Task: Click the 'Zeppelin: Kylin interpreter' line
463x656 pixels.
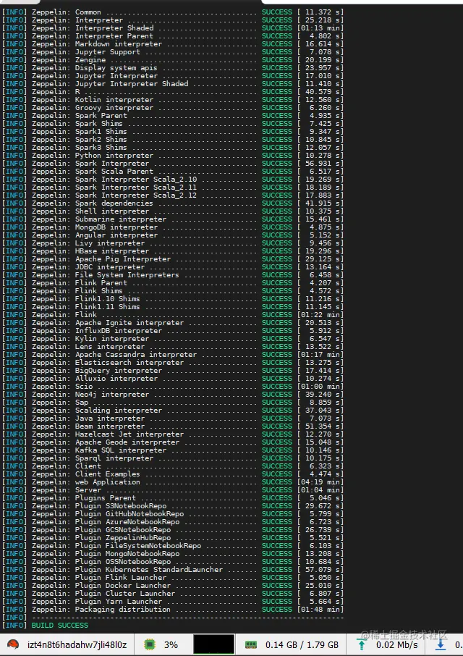Action: 173,338
